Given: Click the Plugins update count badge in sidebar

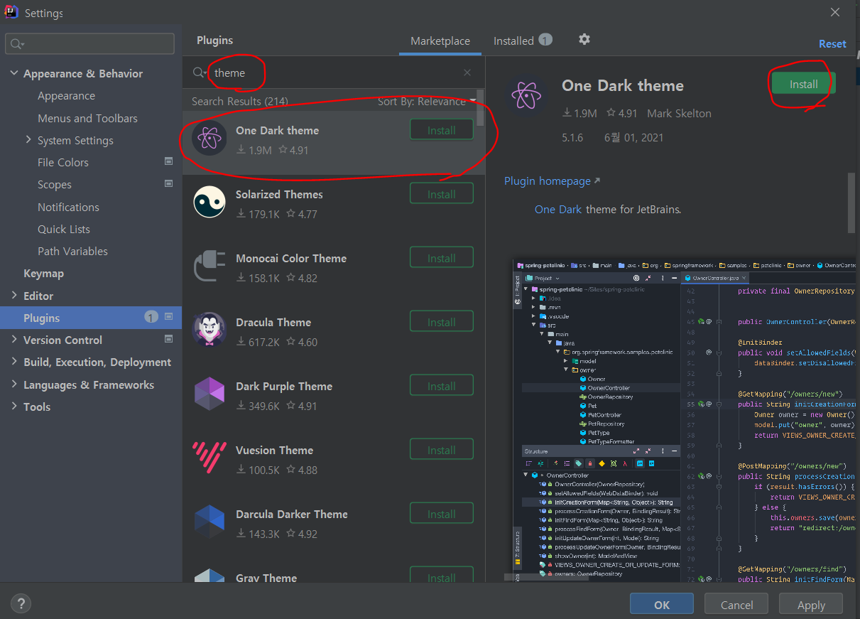Looking at the screenshot, I should click(151, 317).
